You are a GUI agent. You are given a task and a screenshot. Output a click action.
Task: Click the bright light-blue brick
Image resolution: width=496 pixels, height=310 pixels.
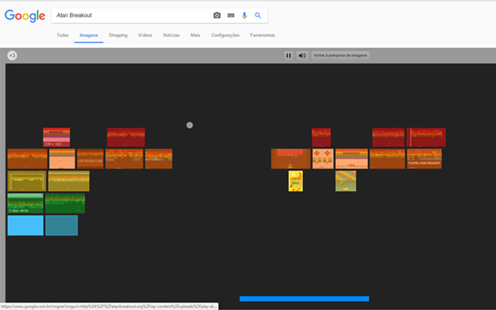25,225
